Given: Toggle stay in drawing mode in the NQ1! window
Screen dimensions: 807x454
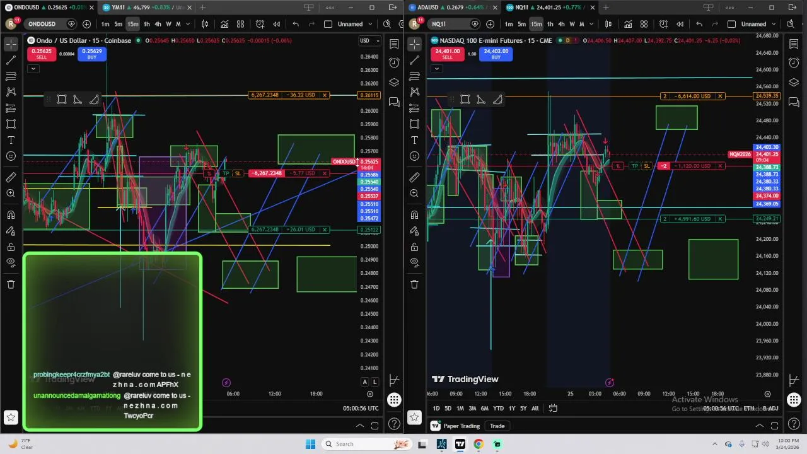Looking at the screenshot, I should click(x=414, y=231).
